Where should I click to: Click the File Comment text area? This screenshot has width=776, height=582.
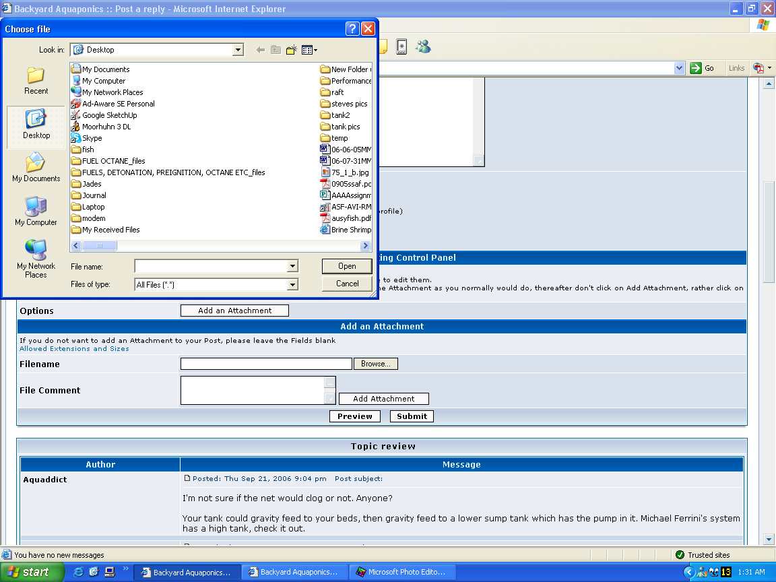[253, 390]
